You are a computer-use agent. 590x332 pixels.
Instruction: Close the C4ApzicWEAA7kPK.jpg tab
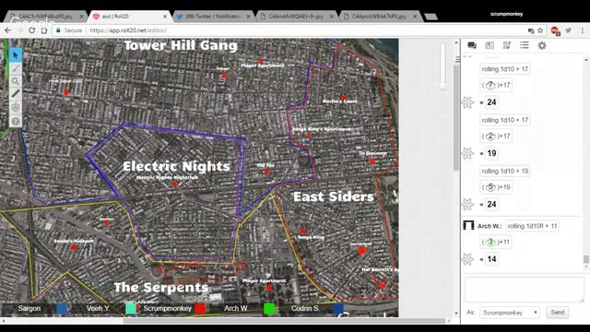[415, 17]
